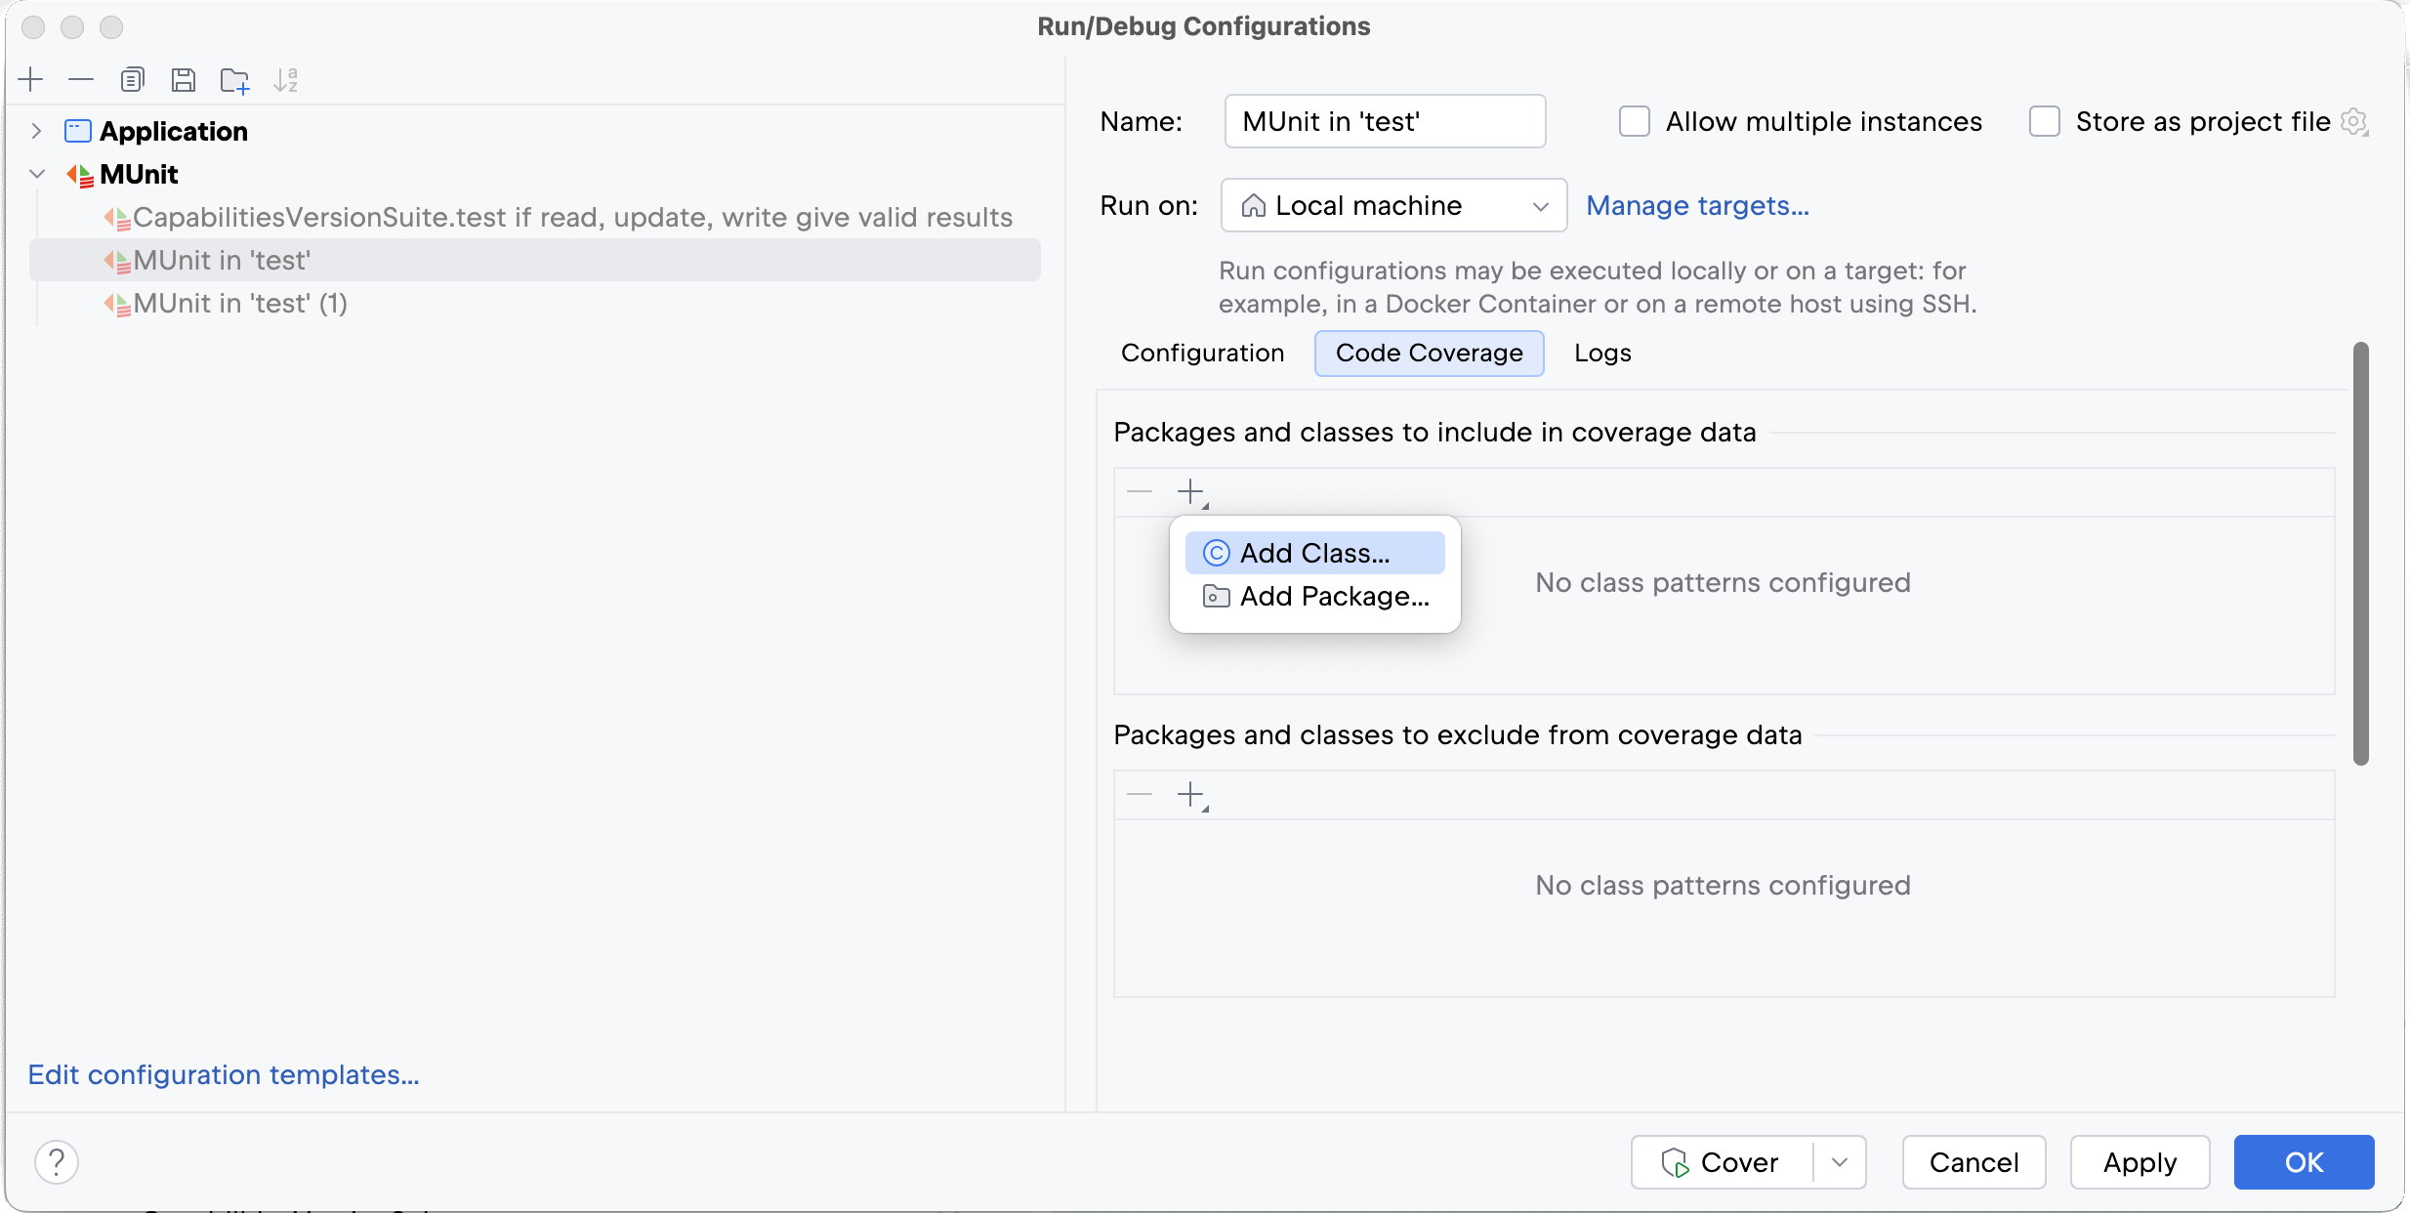The width and height of the screenshot is (2410, 1213).
Task: Open the Cover button dropdown arrow
Action: (x=1840, y=1161)
